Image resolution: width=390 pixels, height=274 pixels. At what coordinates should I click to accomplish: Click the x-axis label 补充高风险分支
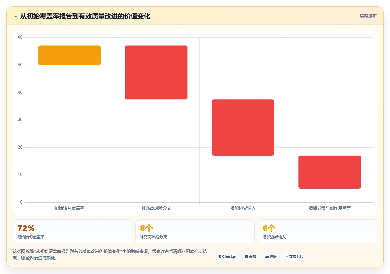tap(156, 208)
